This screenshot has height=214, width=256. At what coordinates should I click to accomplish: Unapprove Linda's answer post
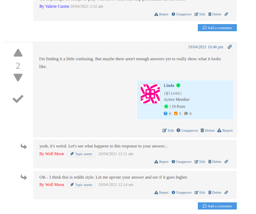click(187, 130)
